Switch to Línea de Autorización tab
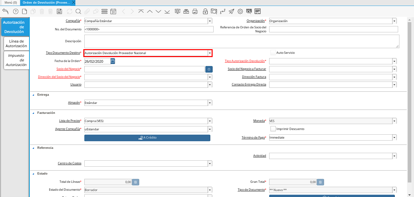 [17, 44]
